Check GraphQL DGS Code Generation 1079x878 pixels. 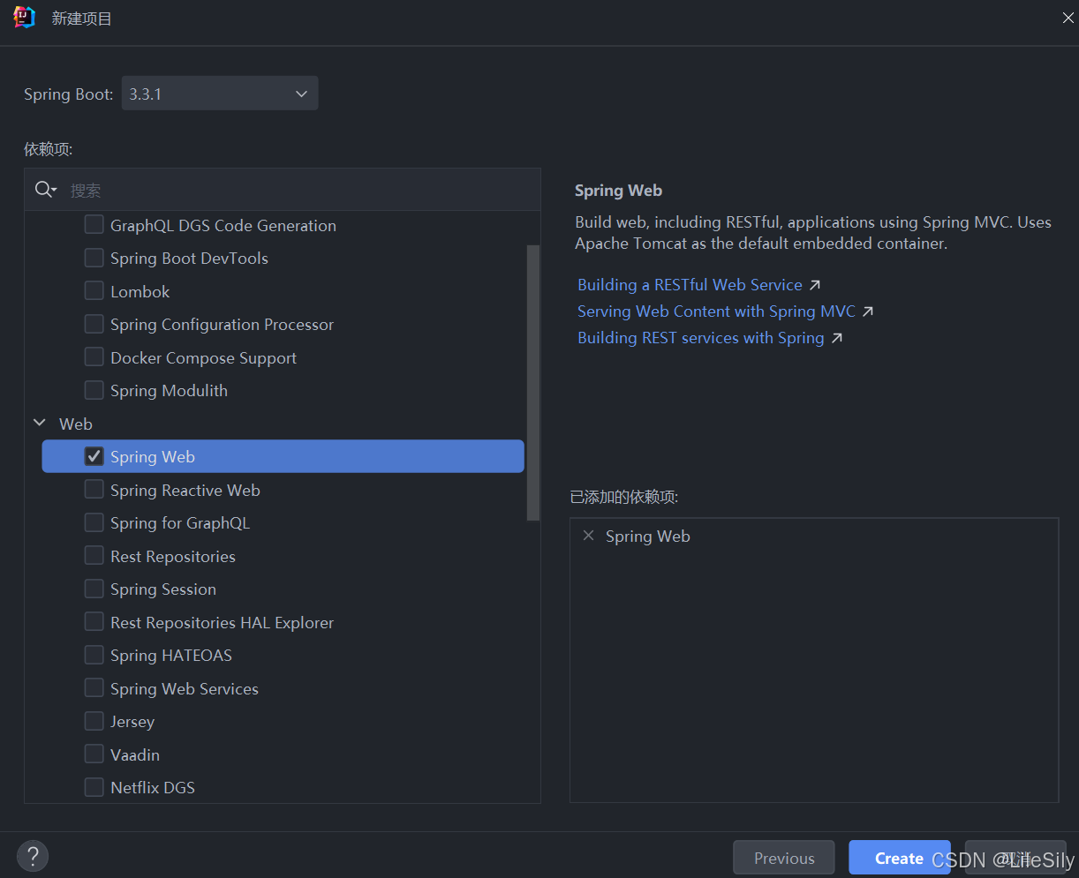pyautogui.click(x=94, y=225)
